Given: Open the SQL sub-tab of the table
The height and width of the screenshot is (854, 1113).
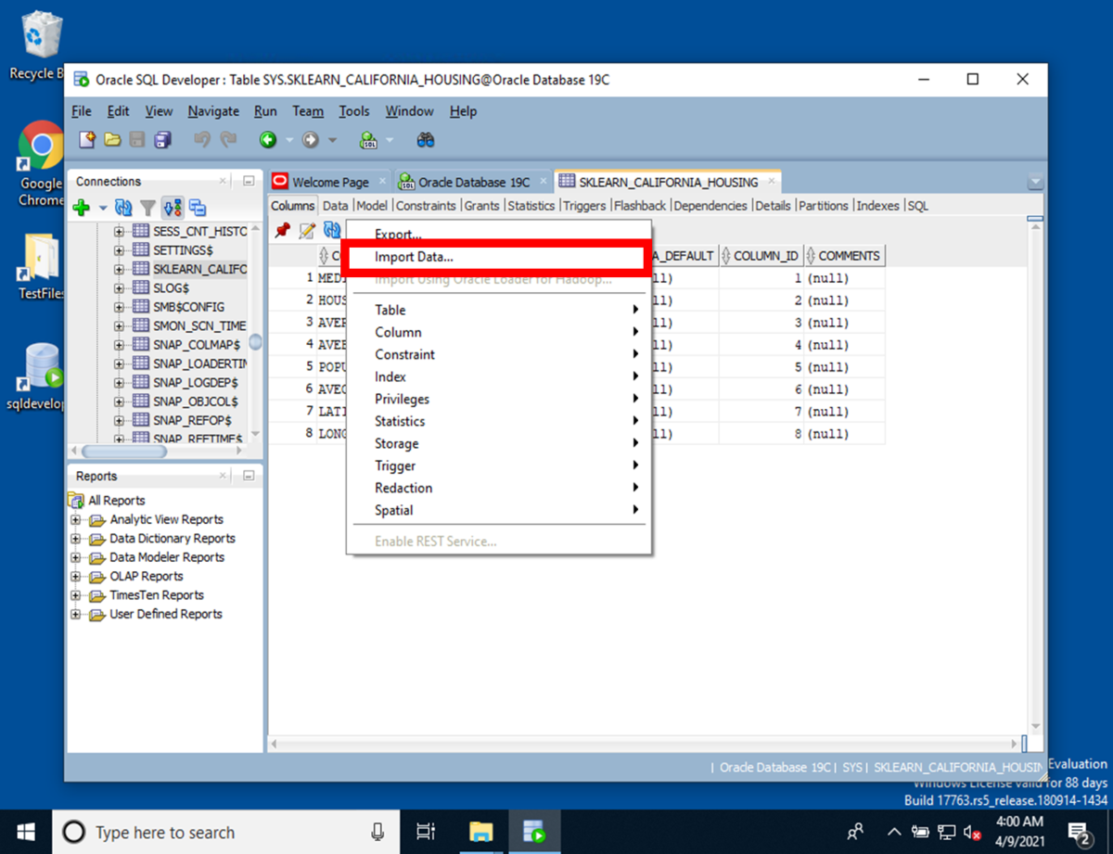Looking at the screenshot, I should 918,206.
